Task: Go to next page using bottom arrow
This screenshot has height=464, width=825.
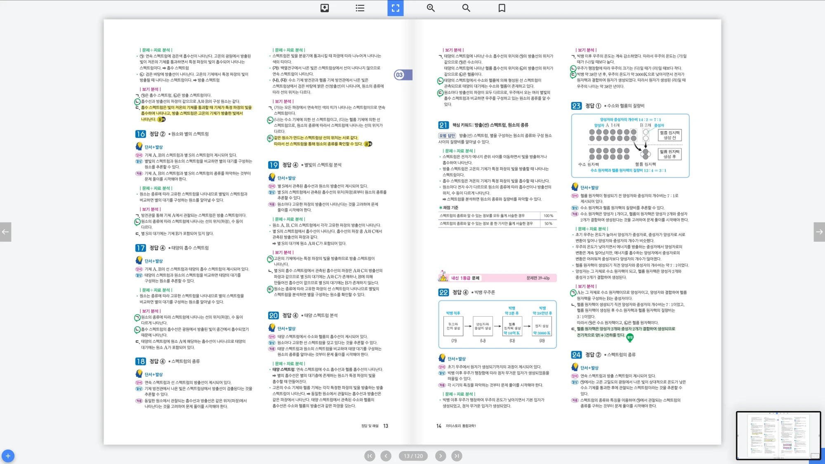Action: tap(441, 456)
